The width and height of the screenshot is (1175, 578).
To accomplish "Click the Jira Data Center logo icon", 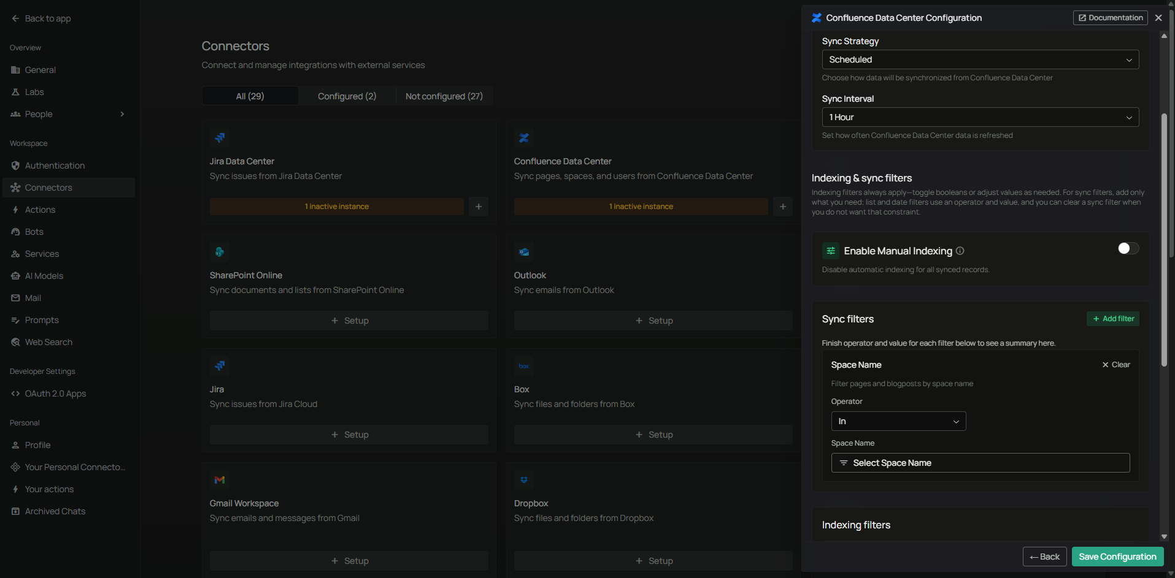I will [x=220, y=138].
